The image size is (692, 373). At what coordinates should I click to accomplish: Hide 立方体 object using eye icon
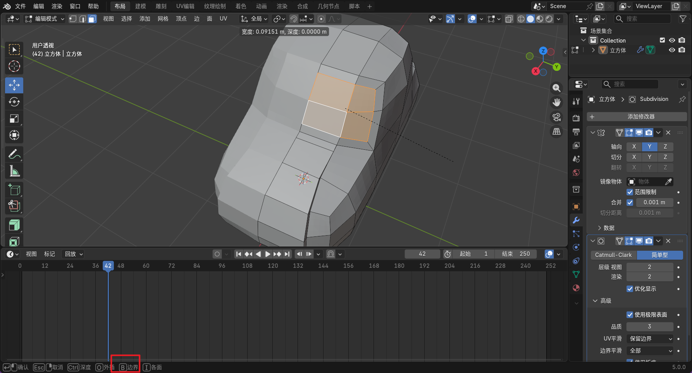click(672, 50)
